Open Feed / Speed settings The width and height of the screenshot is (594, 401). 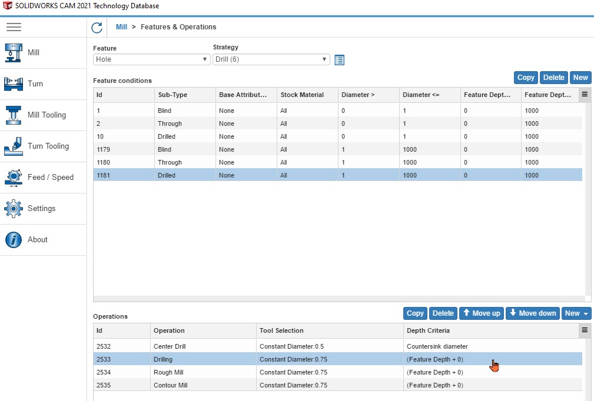pyautogui.click(x=13, y=177)
